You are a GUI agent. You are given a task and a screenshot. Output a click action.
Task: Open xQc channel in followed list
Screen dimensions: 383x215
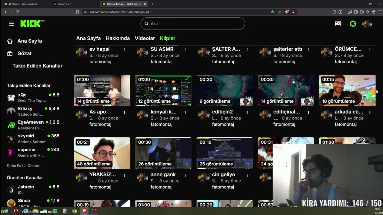[x=33, y=97]
